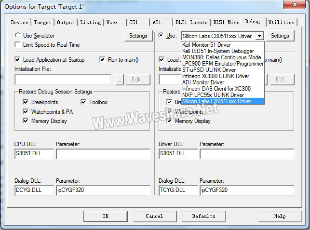Toggle the Toolbox checkbox
This screenshot has height=230, width=310.
pos(83,102)
